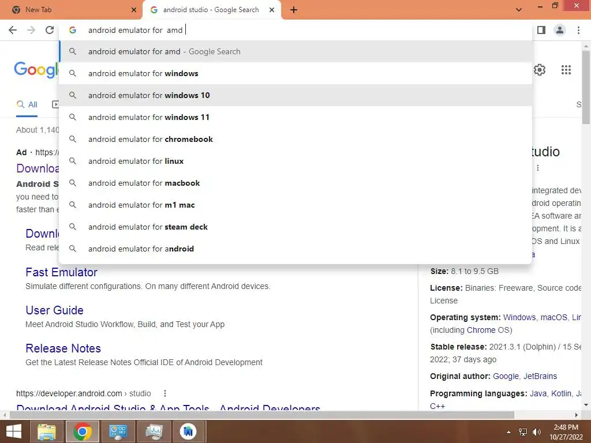Open the Java programming language link

(x=538, y=393)
